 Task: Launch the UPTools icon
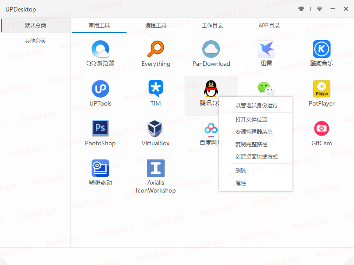tap(100, 89)
